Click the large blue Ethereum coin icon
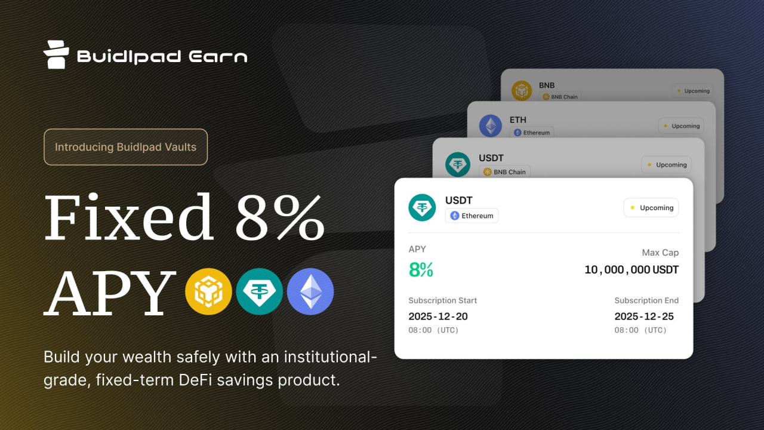This screenshot has height=430, width=764. [x=310, y=291]
